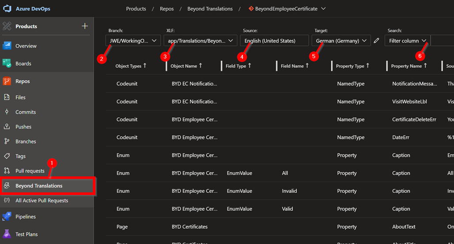The width and height of the screenshot is (454, 244).
Task: Click the Products breadcrumb link
Action: coord(136,8)
